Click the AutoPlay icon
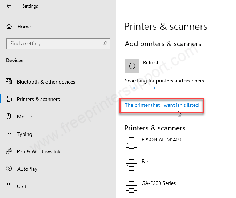 (x=9, y=169)
